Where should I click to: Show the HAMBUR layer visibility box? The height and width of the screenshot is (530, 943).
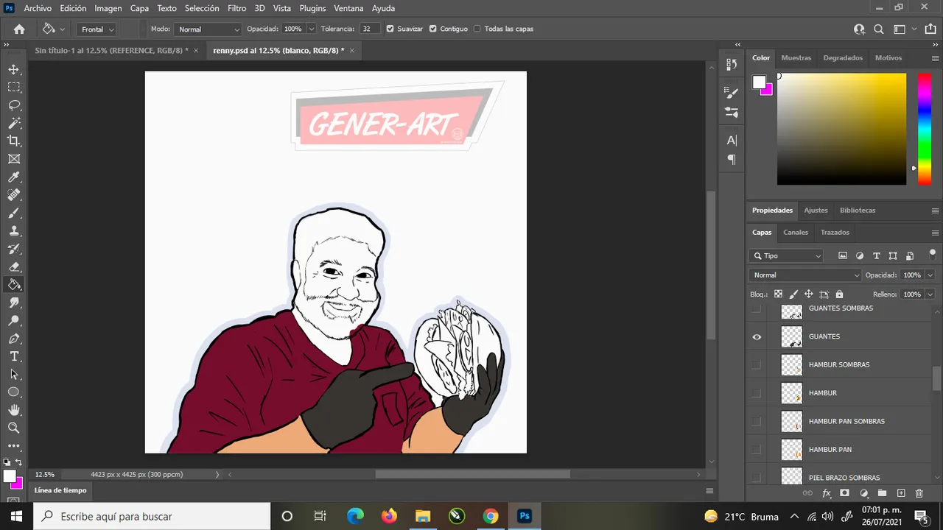coord(757,393)
